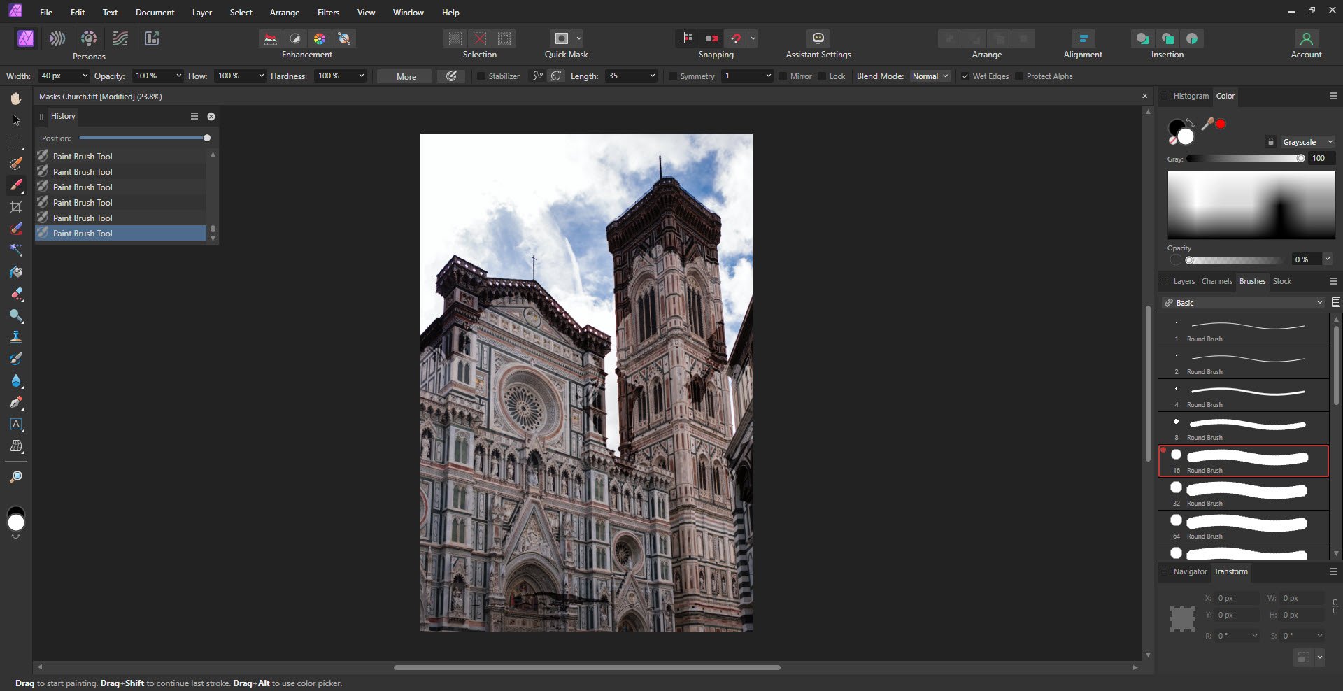This screenshot has height=691, width=1343.
Task: Switch to the Layers tab
Action: click(x=1184, y=281)
